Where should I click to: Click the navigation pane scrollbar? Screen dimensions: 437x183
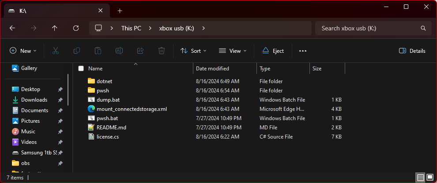68,89
